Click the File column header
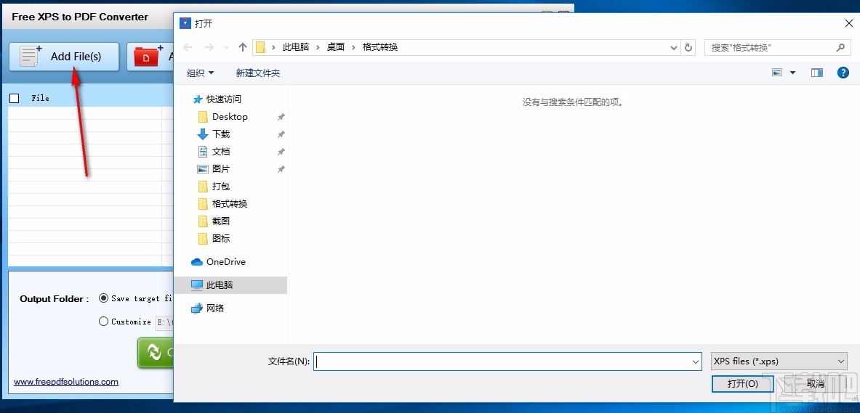The image size is (860, 413). [x=41, y=98]
